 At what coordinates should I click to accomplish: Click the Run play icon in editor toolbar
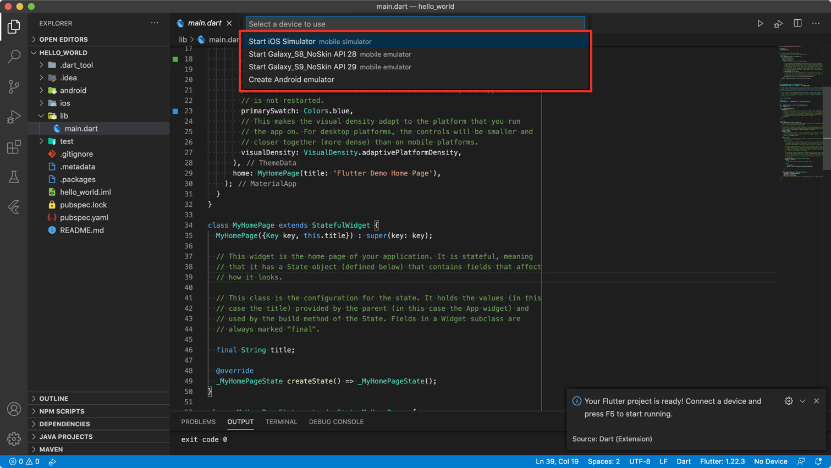click(x=760, y=24)
